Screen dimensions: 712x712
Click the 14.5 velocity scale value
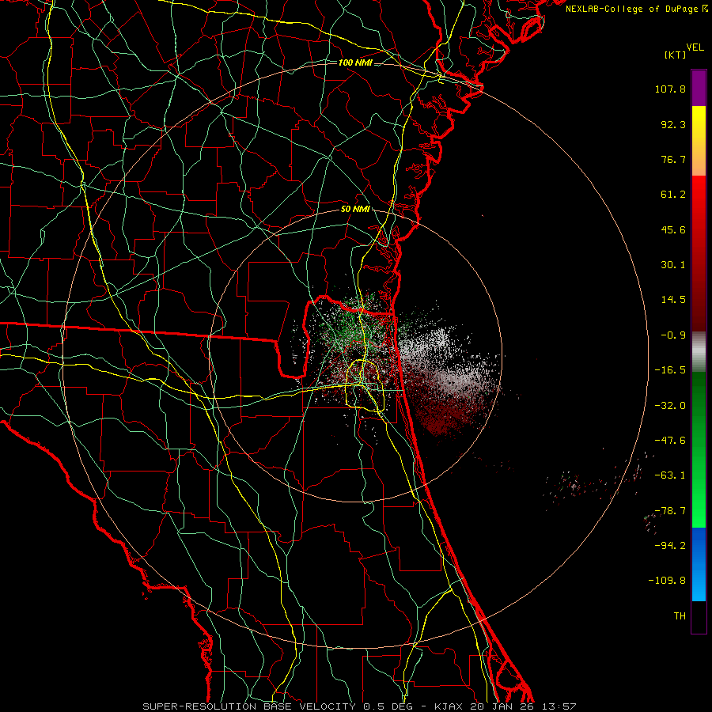pyautogui.click(x=673, y=300)
